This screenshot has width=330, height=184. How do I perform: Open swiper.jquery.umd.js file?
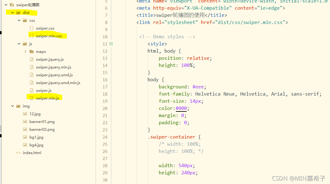54,75
